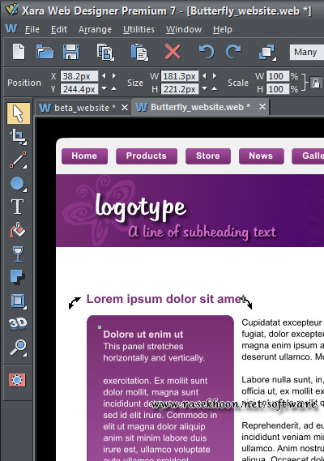Open a file with folder icon
This screenshot has height=461, width=324.
coord(45,52)
